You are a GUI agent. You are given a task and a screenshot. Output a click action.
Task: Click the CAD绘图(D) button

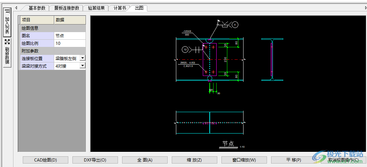tap(46, 160)
